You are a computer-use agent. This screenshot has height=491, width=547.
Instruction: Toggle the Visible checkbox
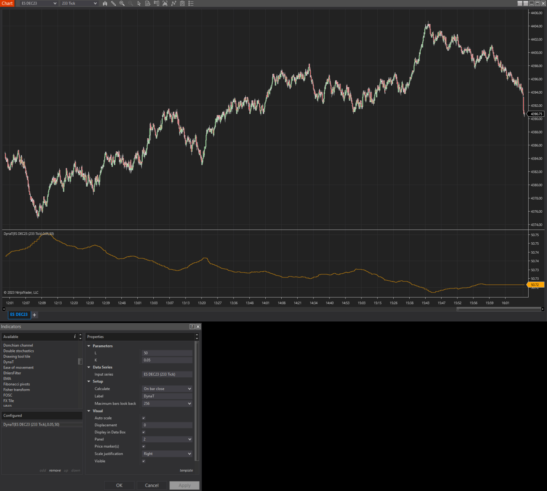(x=143, y=461)
